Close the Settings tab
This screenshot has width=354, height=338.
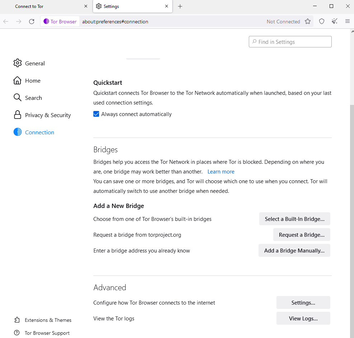click(167, 6)
